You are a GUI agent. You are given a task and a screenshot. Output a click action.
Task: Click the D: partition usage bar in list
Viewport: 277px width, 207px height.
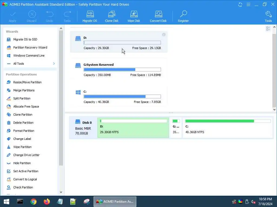[122, 43]
